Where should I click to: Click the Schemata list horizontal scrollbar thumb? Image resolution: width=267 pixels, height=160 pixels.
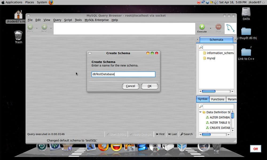click(209, 91)
